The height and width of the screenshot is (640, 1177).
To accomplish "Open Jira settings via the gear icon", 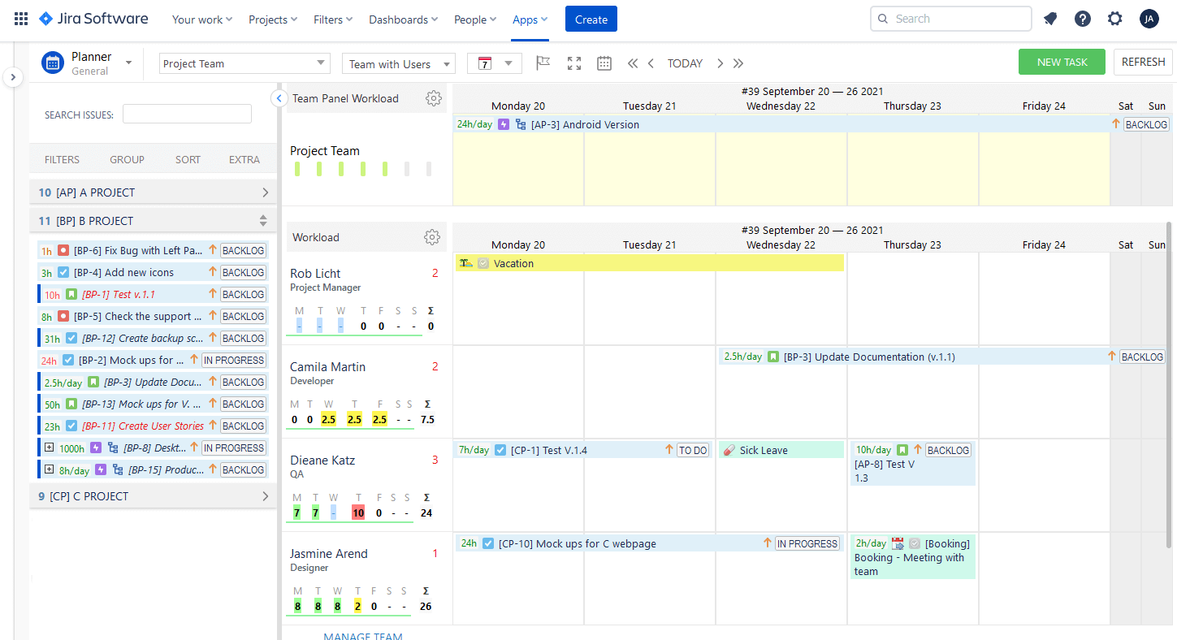I will tap(1114, 18).
